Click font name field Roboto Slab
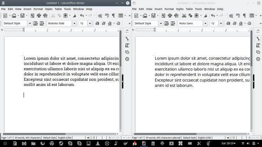 tap(59, 23)
